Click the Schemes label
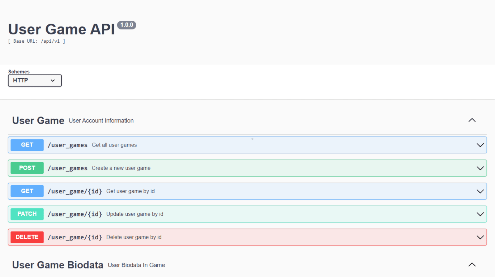The height and width of the screenshot is (277, 502). click(x=19, y=72)
